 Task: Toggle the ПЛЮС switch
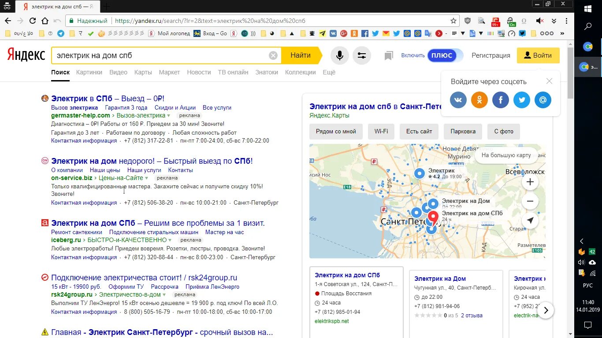(x=445, y=55)
